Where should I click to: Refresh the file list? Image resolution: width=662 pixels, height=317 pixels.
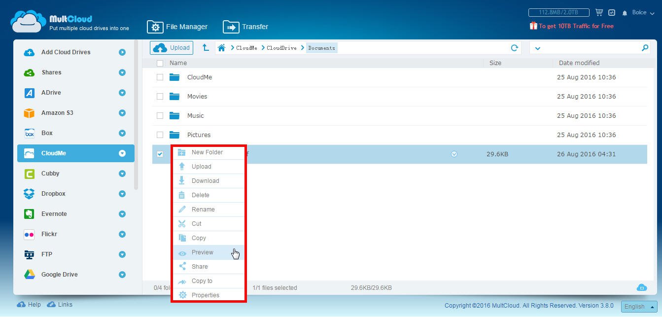515,48
